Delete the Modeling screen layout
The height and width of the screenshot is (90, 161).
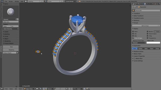tap(43, 1)
